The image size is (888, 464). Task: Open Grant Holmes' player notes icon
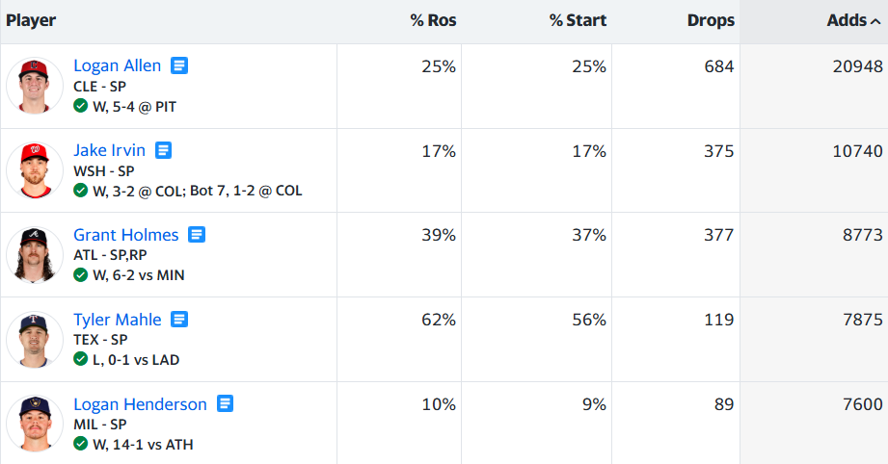pyautogui.click(x=197, y=235)
